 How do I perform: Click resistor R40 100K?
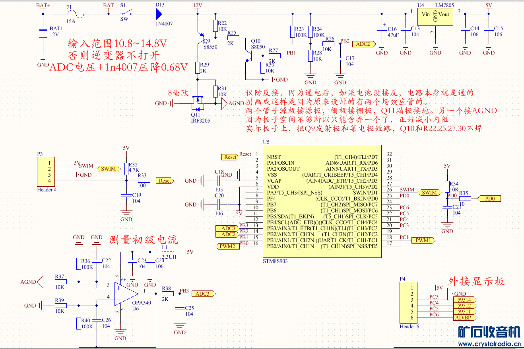coord(78,323)
